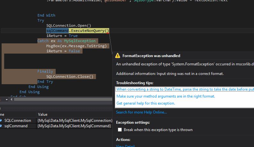Open 'Make sure your method arguments' tip
Viewport: 254px width, 147px height.
tap(166, 96)
